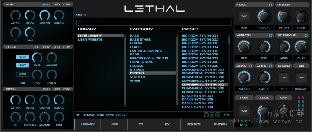312x132 pixels.
Task: Click the Preset list scroll down arrow
Action: point(229,107)
